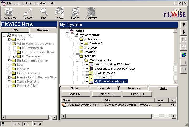The height and width of the screenshot is (127, 189).
Task: Click the My Computer icon
Action: 76,35
